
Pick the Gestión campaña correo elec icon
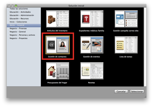[x=126, y=19]
